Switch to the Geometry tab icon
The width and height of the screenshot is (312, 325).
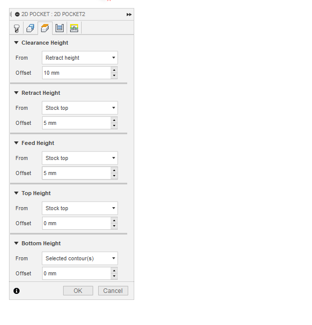(31, 28)
